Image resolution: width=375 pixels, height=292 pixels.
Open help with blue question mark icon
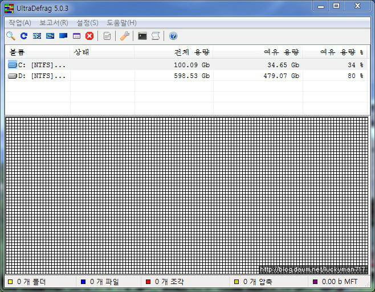(x=173, y=36)
